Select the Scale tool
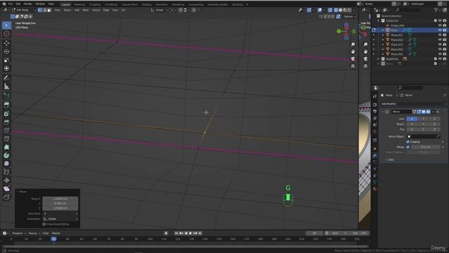Screen dimensions: 449x253 pos(6,60)
